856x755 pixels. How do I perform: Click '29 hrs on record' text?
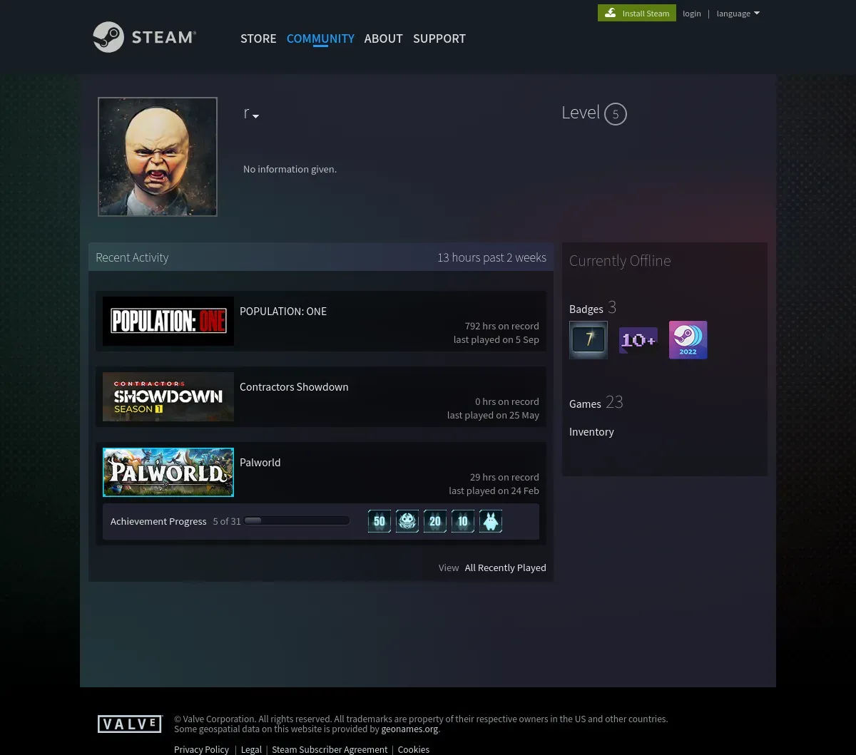504,477
